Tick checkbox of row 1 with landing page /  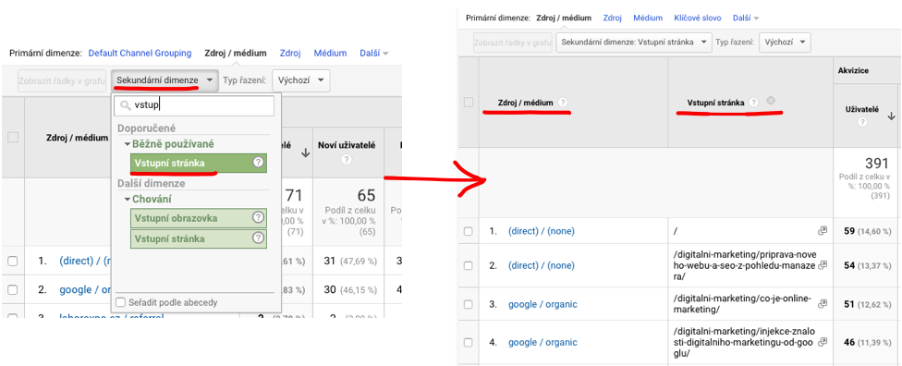pos(469,231)
